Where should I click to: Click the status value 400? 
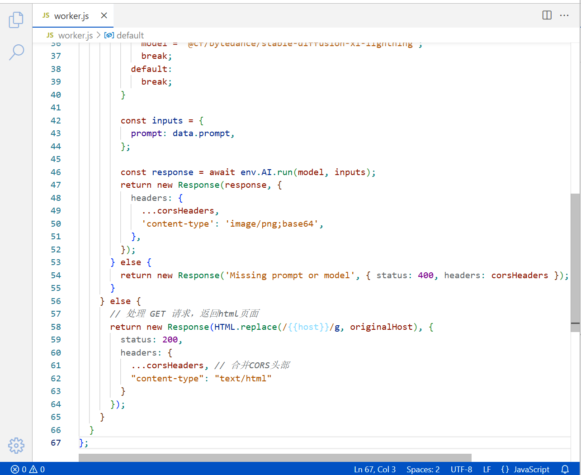pos(425,275)
